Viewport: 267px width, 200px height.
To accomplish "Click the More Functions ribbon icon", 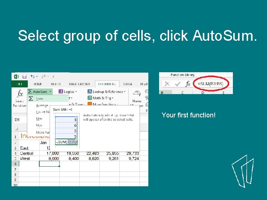I will click(x=90, y=104).
